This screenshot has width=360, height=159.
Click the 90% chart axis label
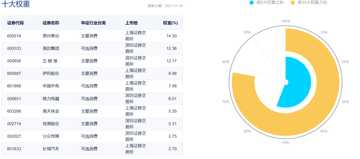[x=247, y=32]
